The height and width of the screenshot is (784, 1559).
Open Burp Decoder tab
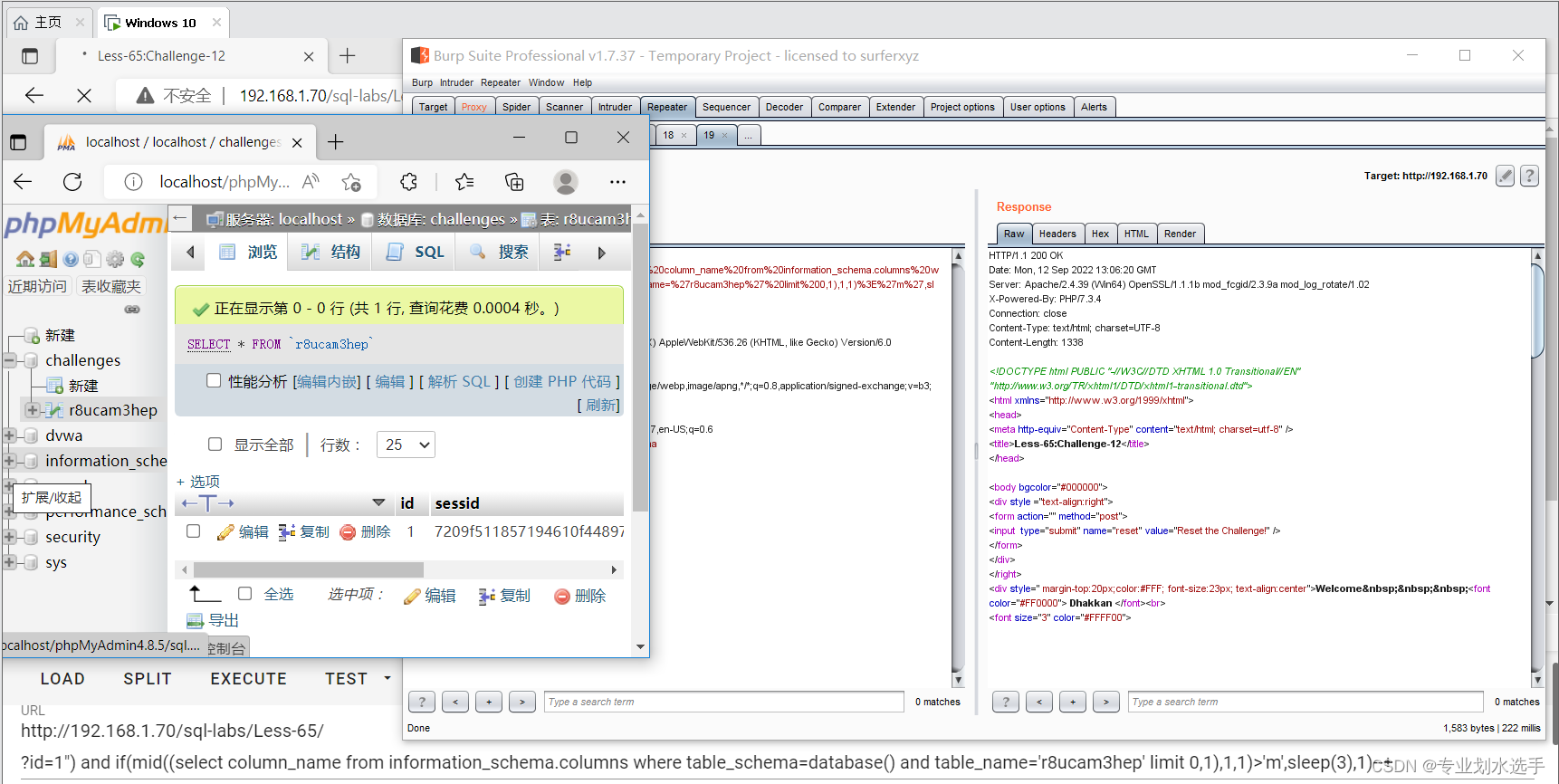[x=784, y=107]
